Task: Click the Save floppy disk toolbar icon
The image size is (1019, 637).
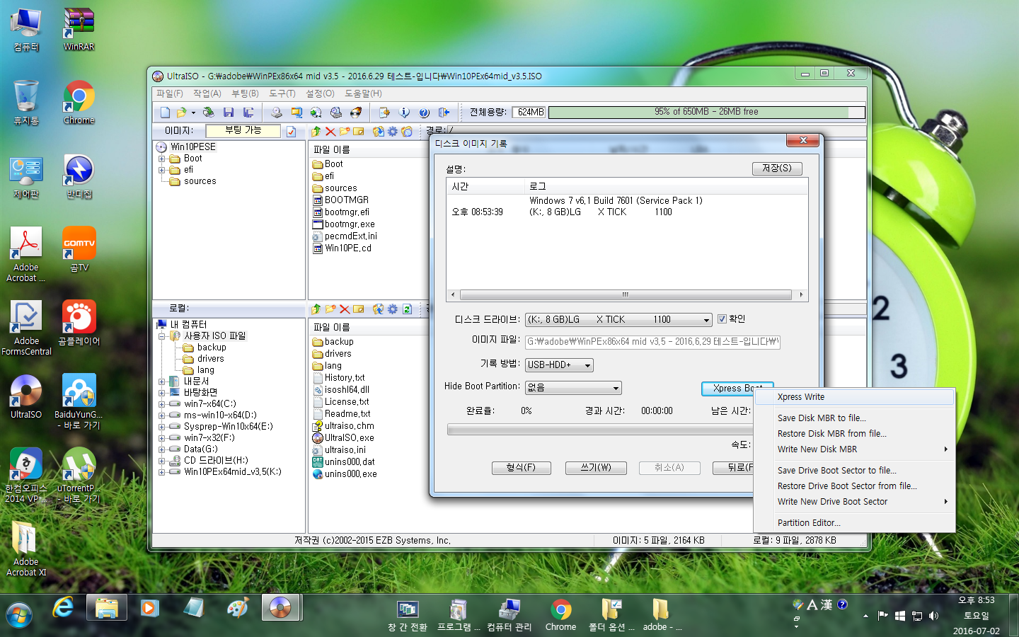Action: pos(228,112)
